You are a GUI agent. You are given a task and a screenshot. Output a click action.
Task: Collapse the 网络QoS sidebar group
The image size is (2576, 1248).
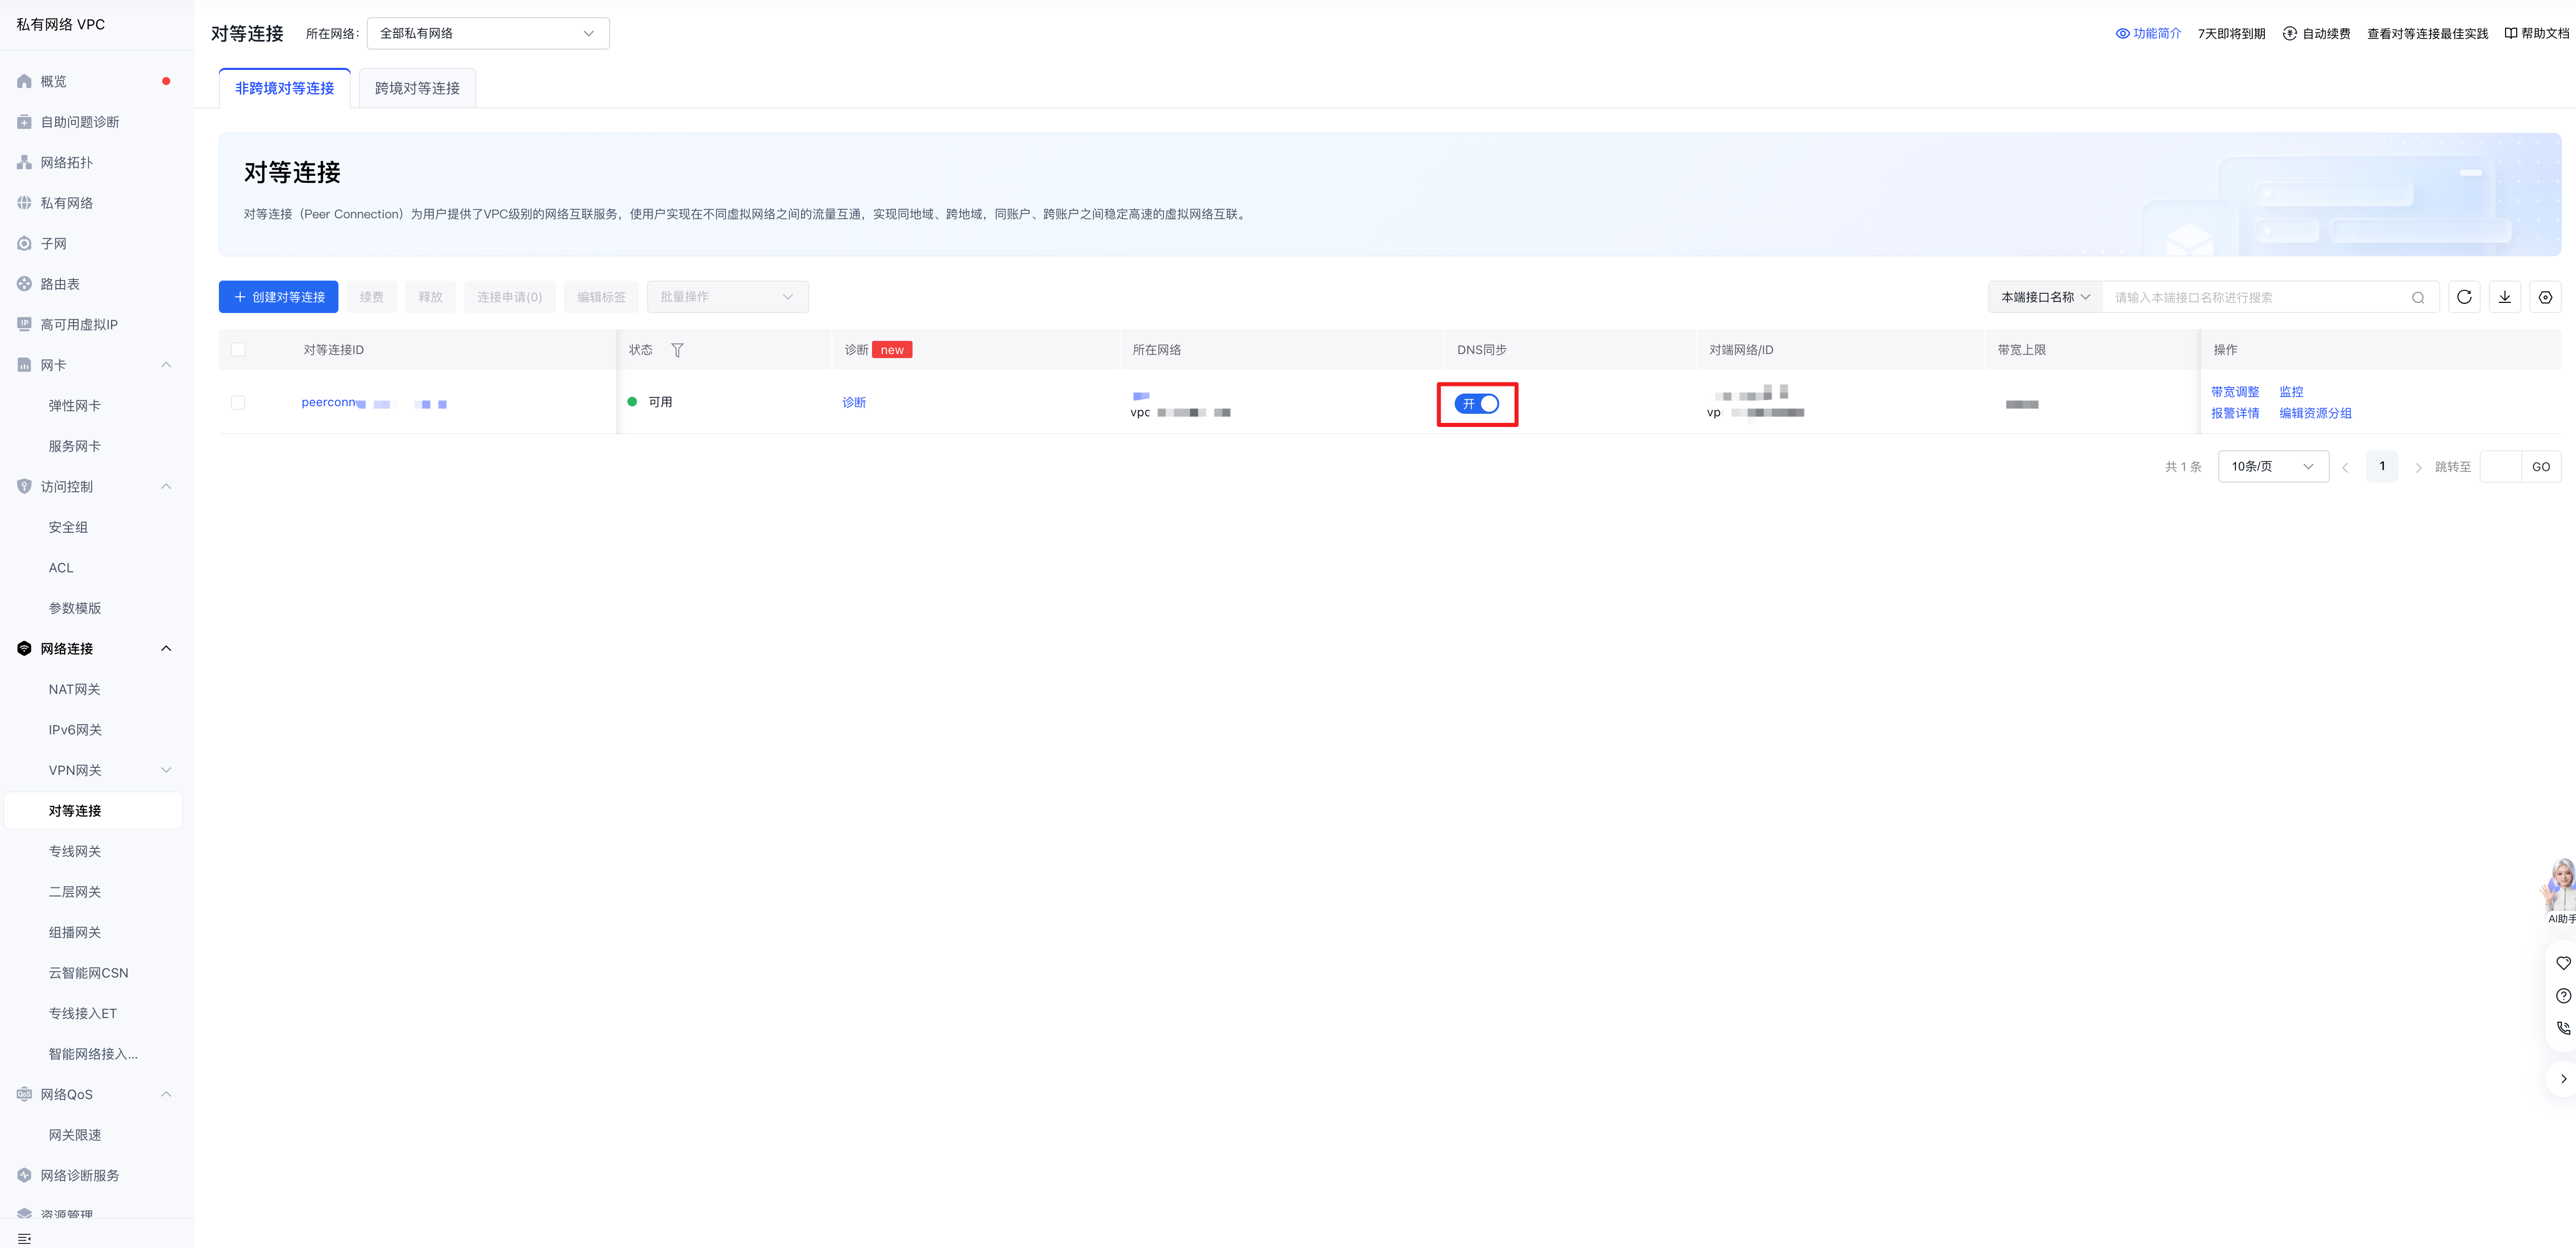pyautogui.click(x=167, y=1094)
